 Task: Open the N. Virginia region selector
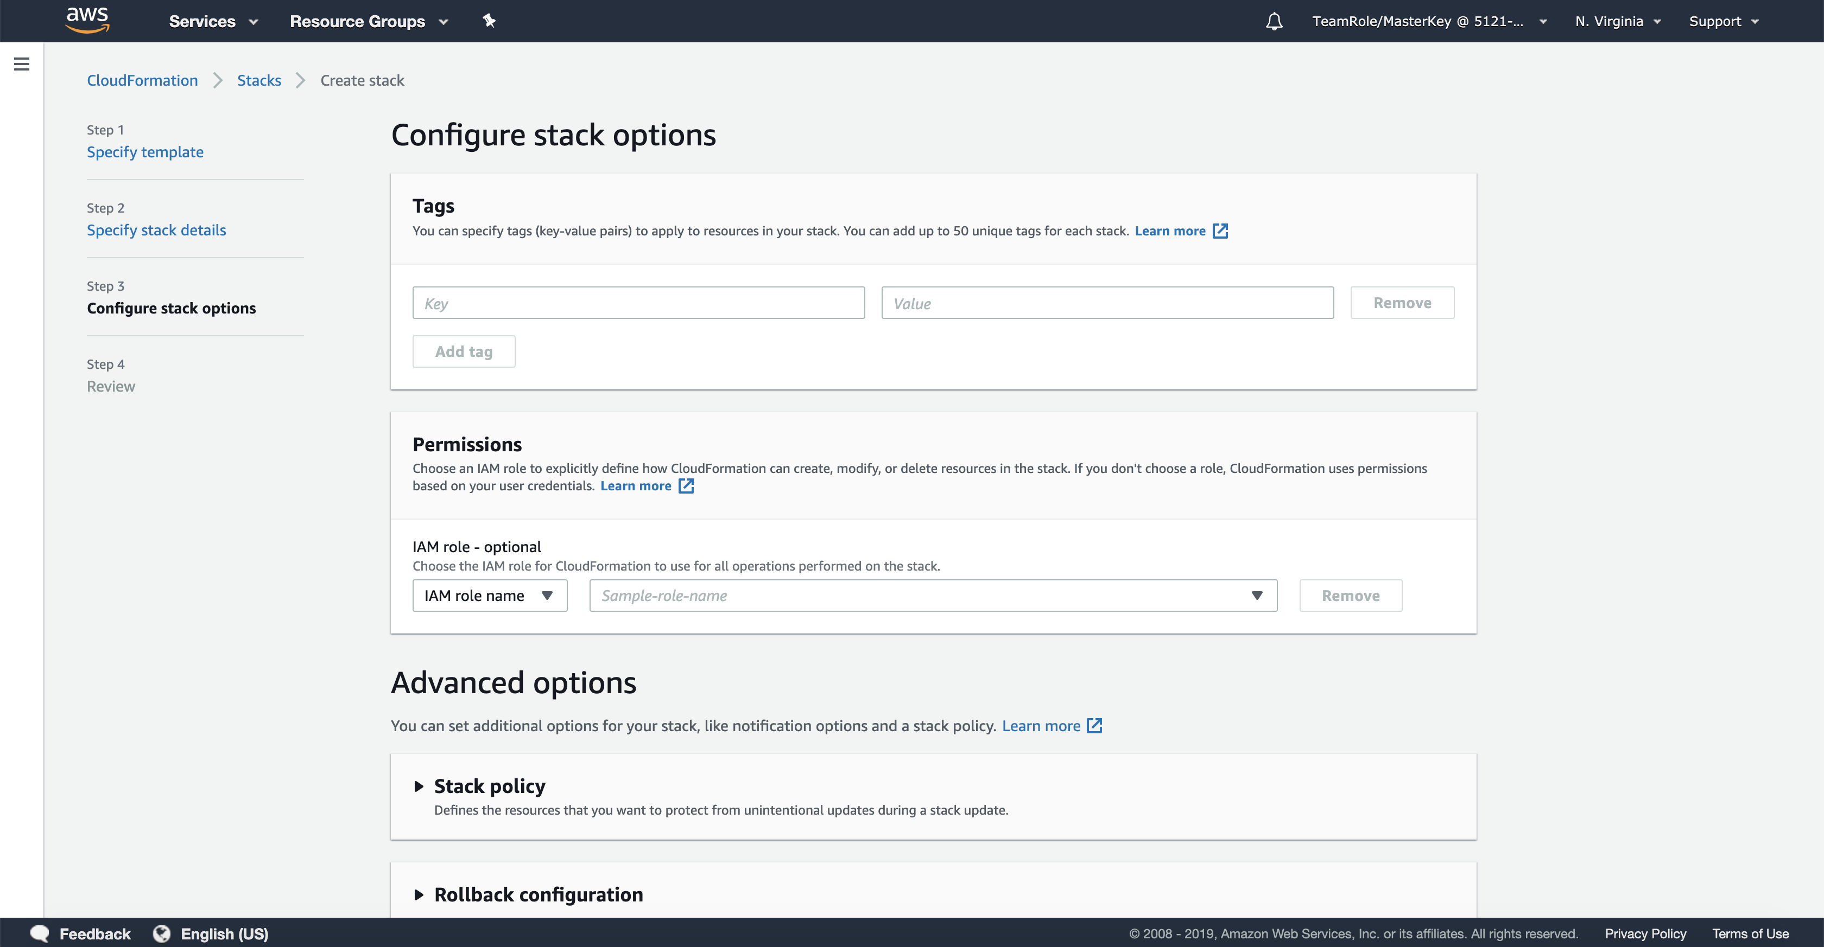pos(1617,21)
